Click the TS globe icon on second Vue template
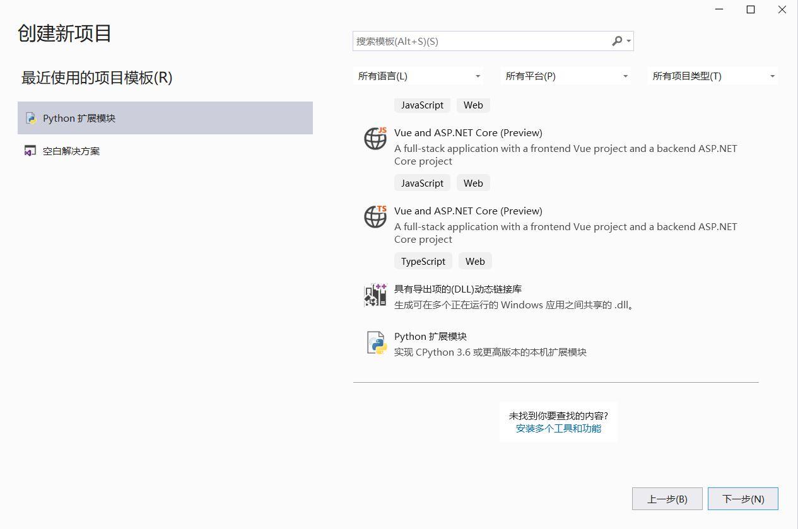The width and height of the screenshot is (798, 529). (x=375, y=217)
